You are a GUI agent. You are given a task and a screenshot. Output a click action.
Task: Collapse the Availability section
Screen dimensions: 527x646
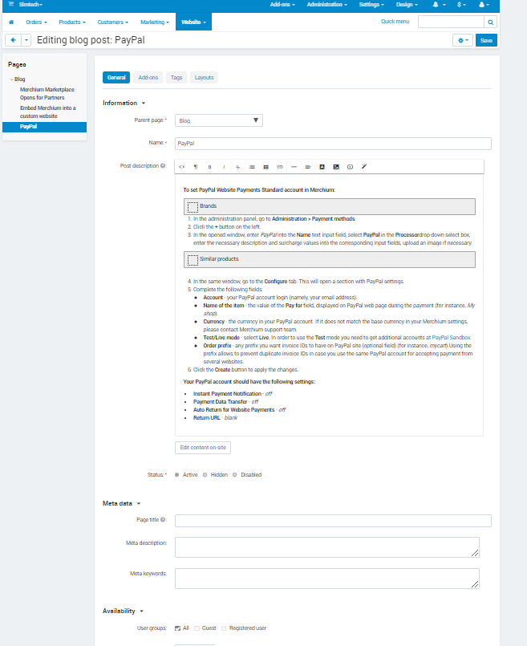(123, 611)
